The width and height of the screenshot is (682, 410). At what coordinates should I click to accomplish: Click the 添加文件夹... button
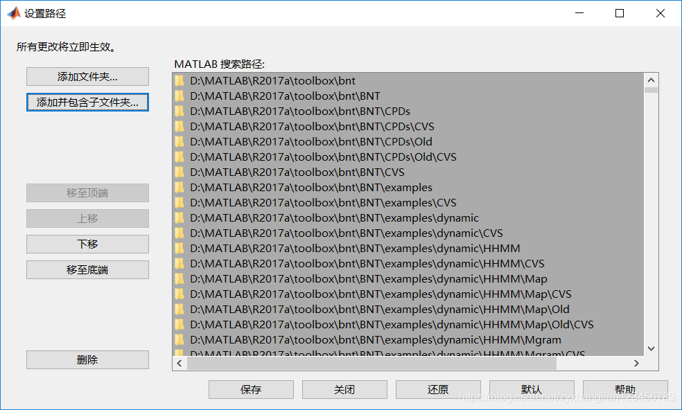click(x=87, y=76)
